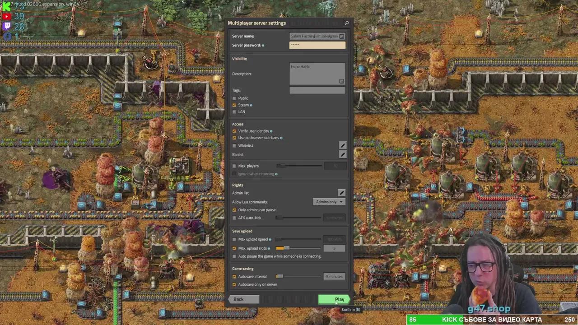Enable auto pause while someone is connecting
The image size is (578, 325).
(x=234, y=256)
